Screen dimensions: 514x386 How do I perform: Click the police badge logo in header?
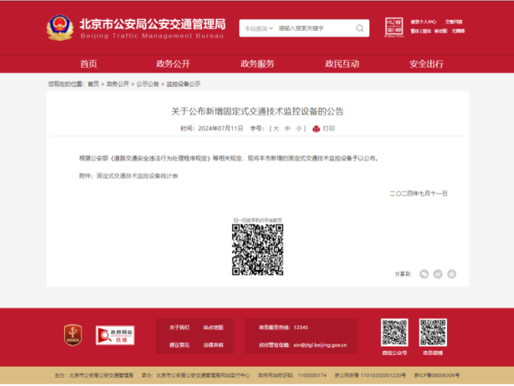point(60,28)
